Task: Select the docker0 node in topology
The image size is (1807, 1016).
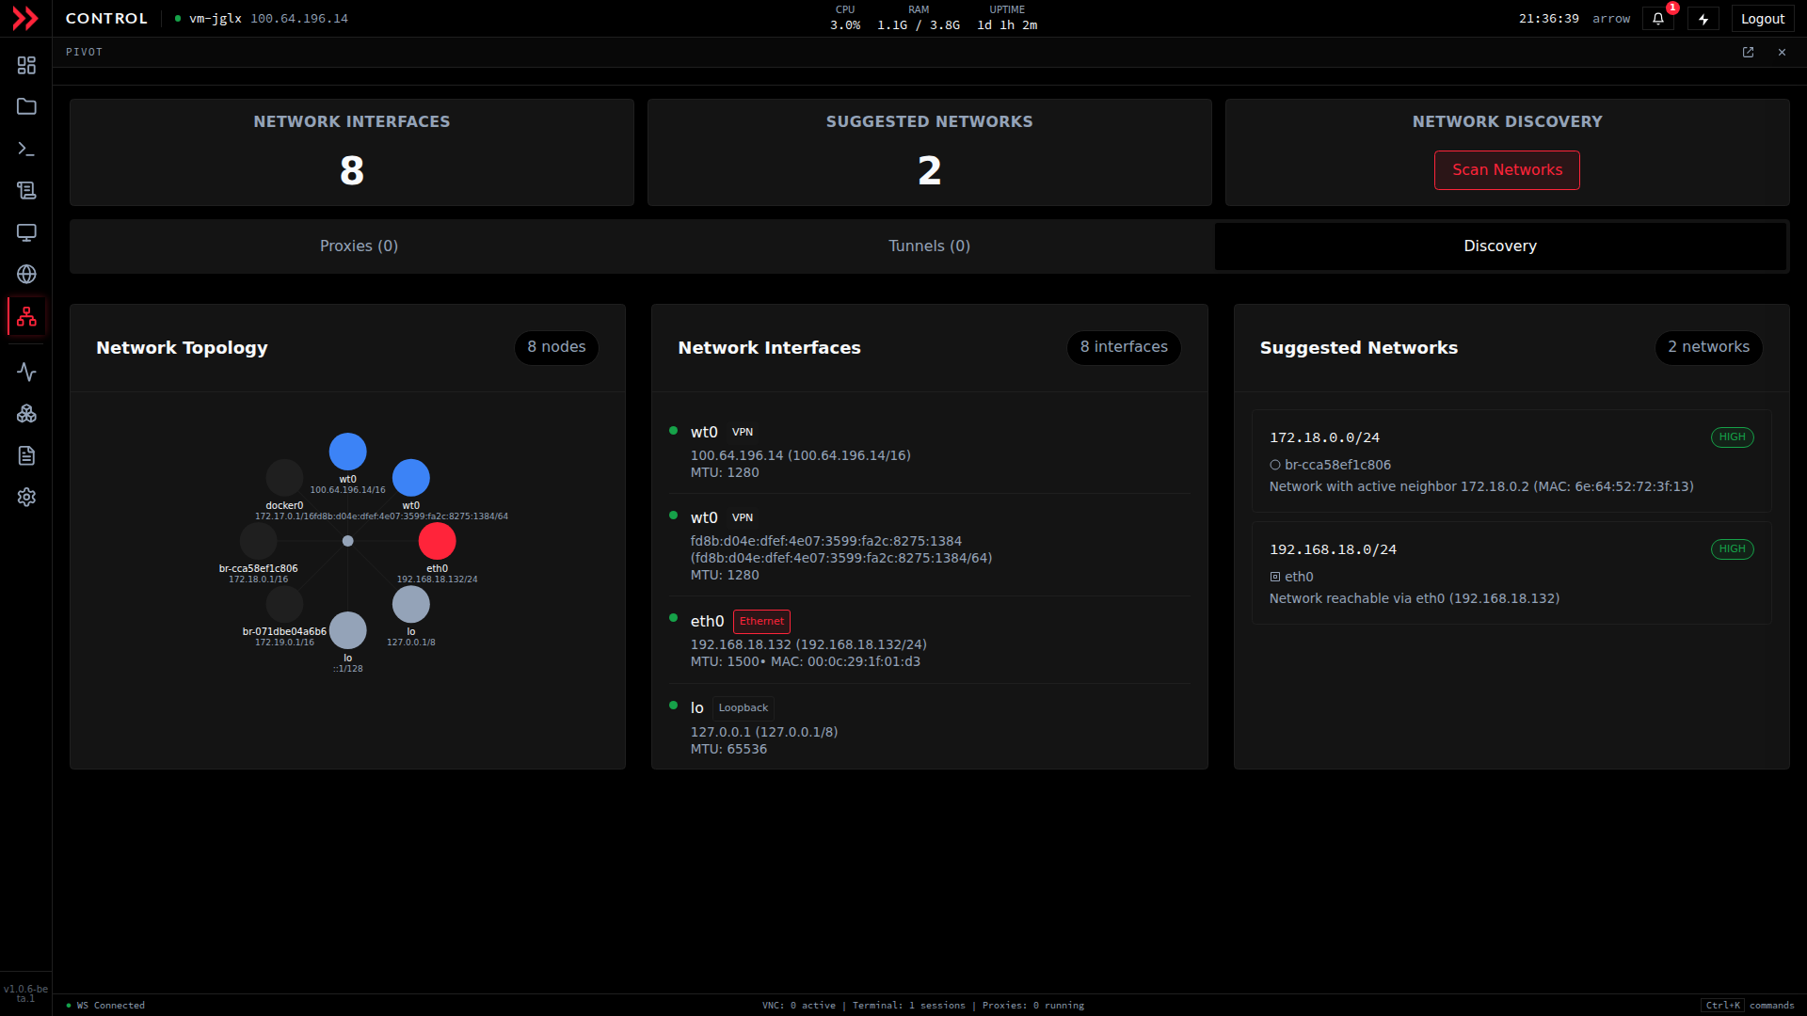Action: [x=284, y=478]
